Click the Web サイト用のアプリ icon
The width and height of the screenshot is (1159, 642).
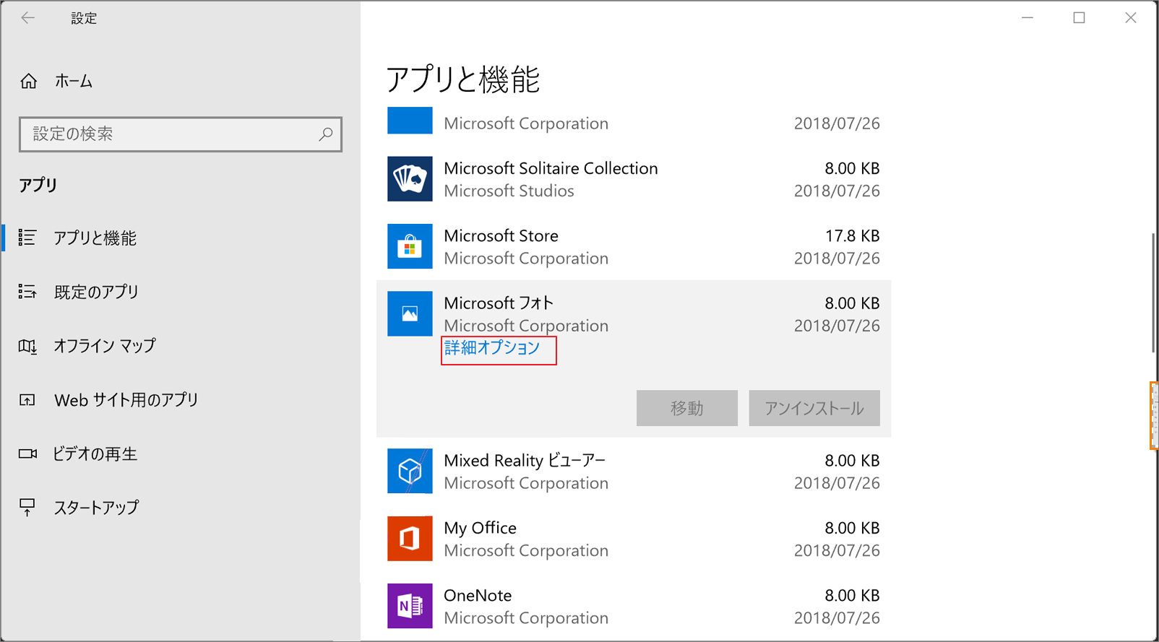pos(27,399)
